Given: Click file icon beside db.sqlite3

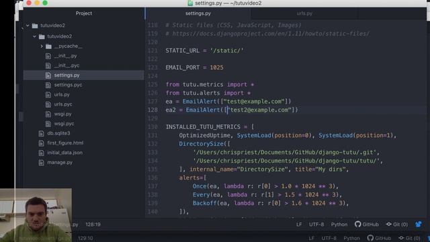Looking at the screenshot, I should tap(42, 134).
